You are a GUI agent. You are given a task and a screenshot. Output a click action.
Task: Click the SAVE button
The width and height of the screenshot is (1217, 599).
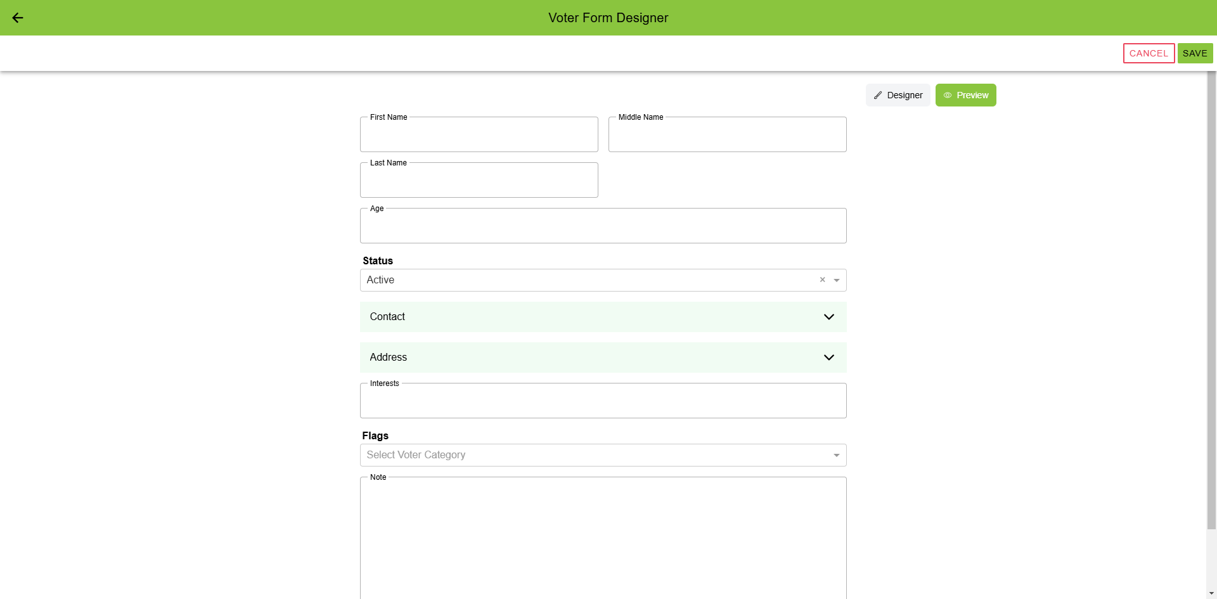point(1195,53)
